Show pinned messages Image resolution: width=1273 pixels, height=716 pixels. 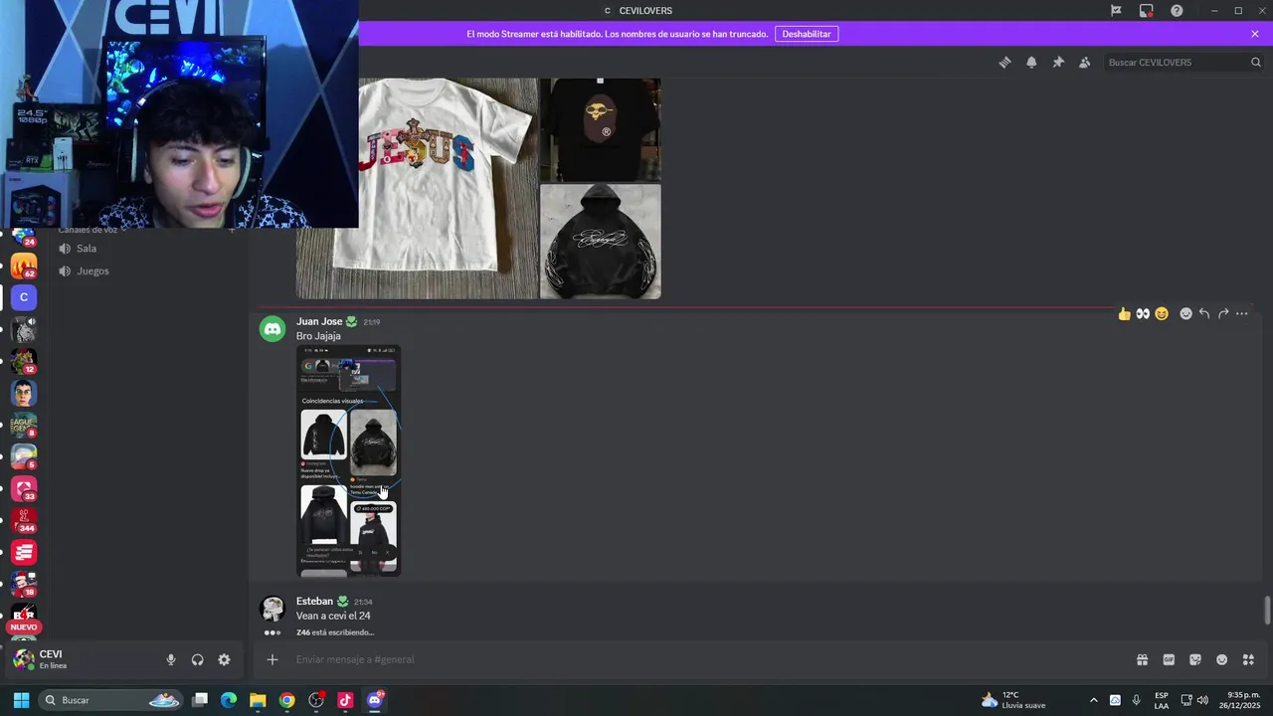click(x=1058, y=62)
